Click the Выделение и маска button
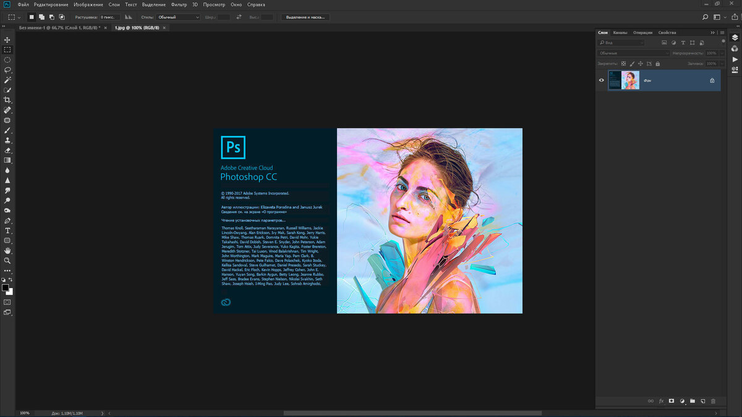 [x=305, y=17]
